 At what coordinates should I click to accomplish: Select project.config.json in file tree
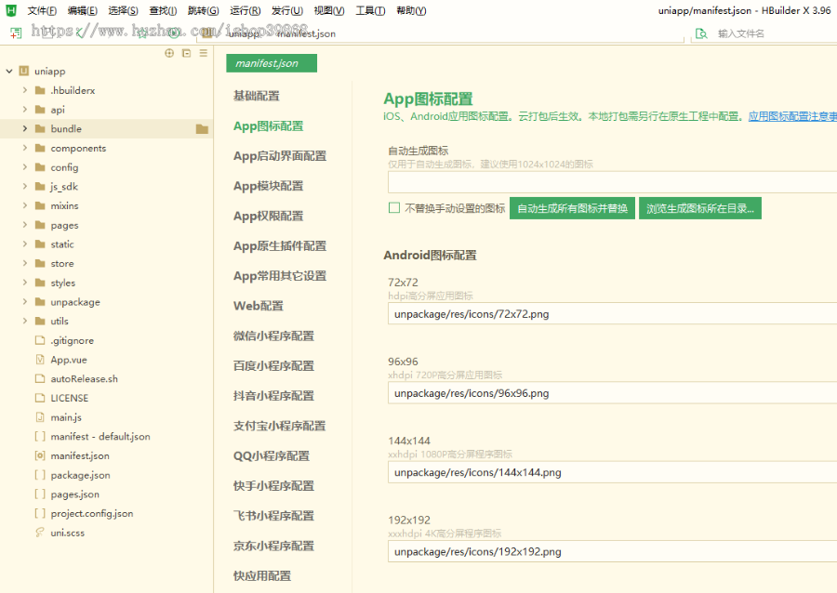pos(92,513)
